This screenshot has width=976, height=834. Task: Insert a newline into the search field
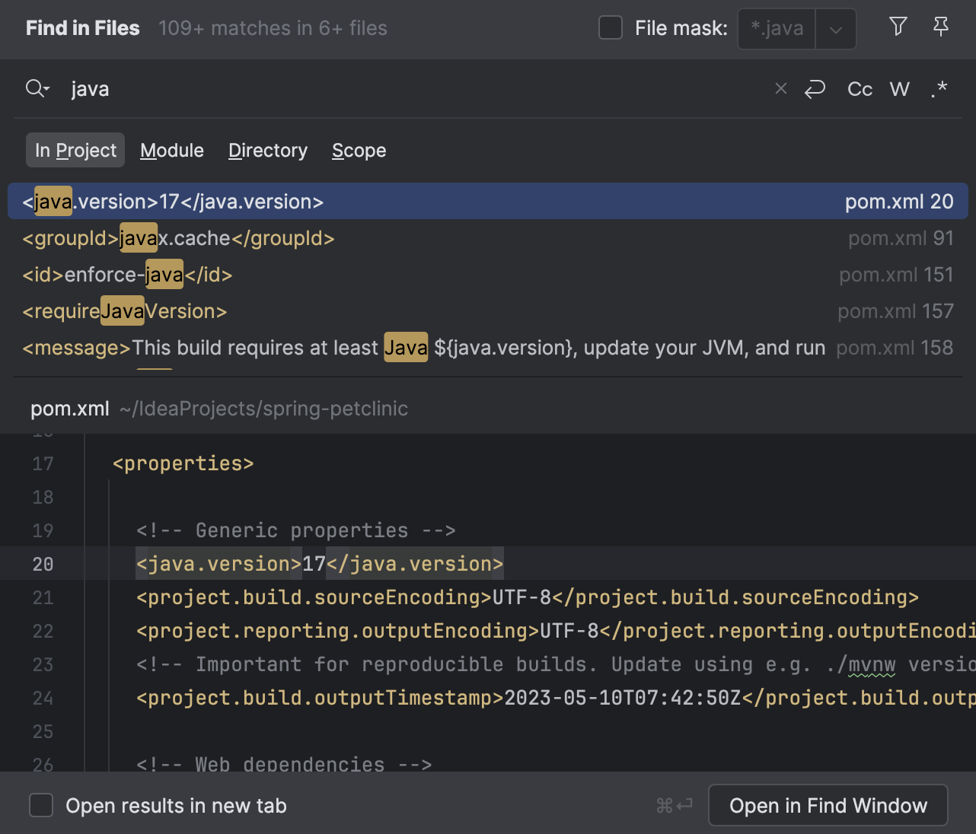815,89
